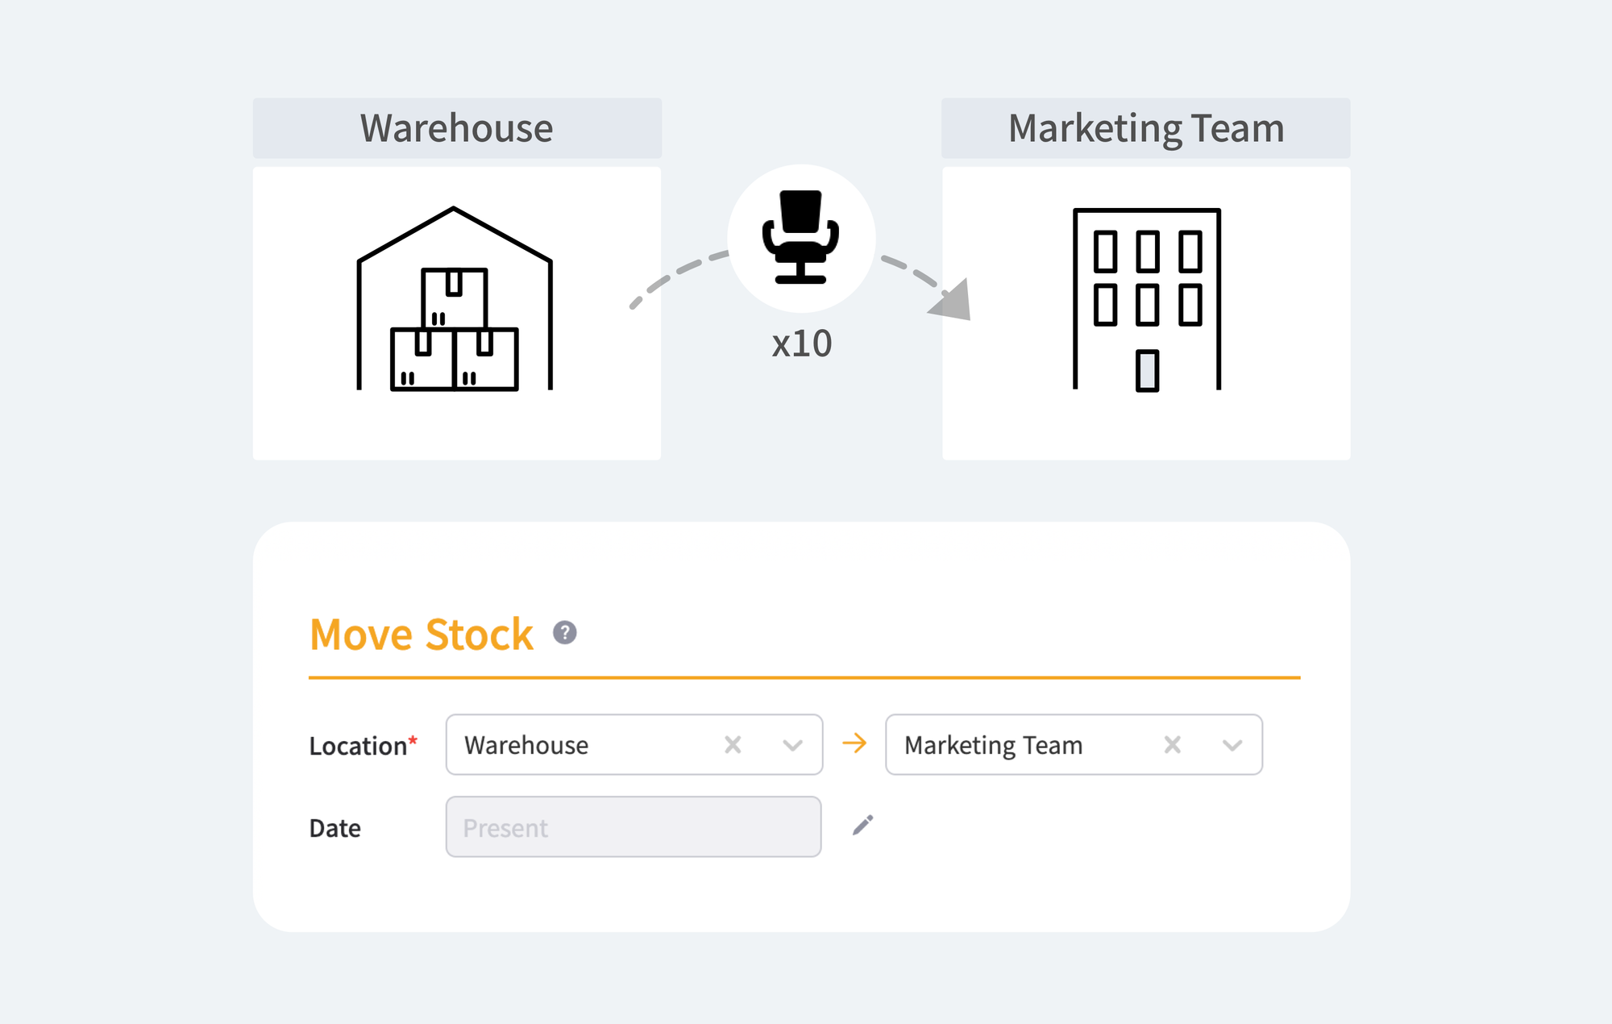Screen dimensions: 1612x1024
Task: Clear the Warehouse location selection
Action: point(732,744)
